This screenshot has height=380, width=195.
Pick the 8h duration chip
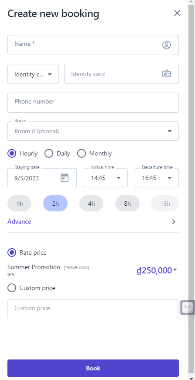click(127, 204)
